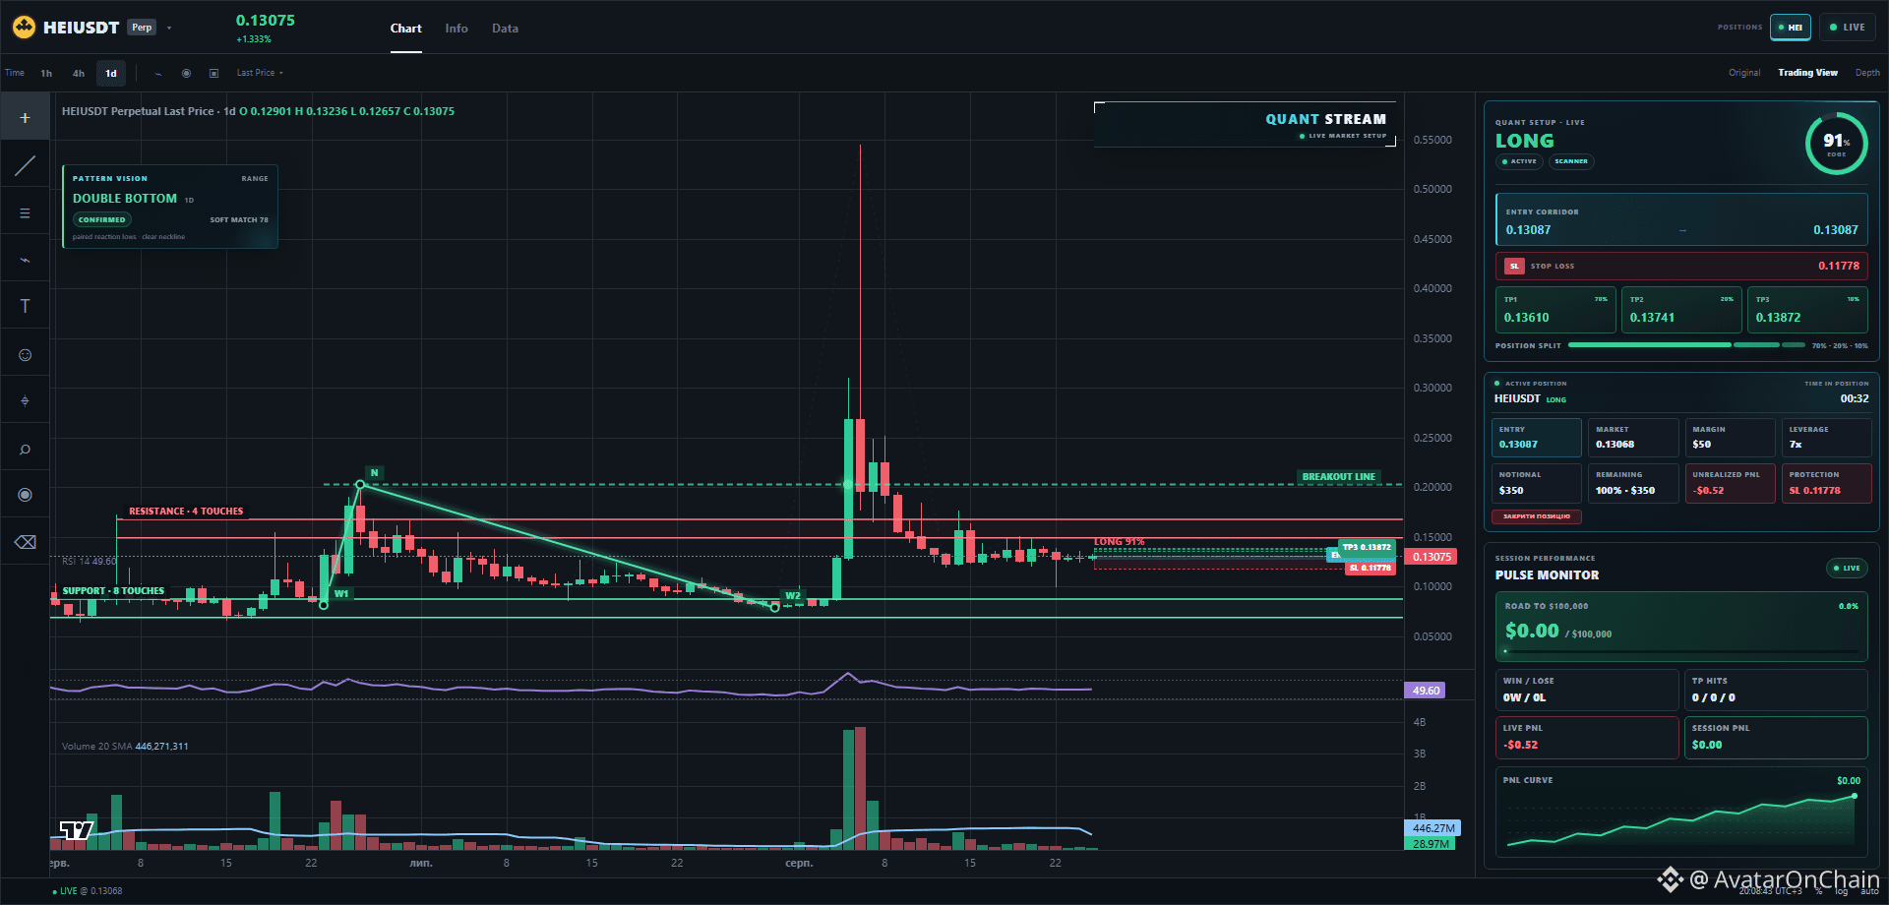This screenshot has height=905, width=1889.
Task: Click the purple RSI 49.60 value label
Action: (x=1426, y=691)
